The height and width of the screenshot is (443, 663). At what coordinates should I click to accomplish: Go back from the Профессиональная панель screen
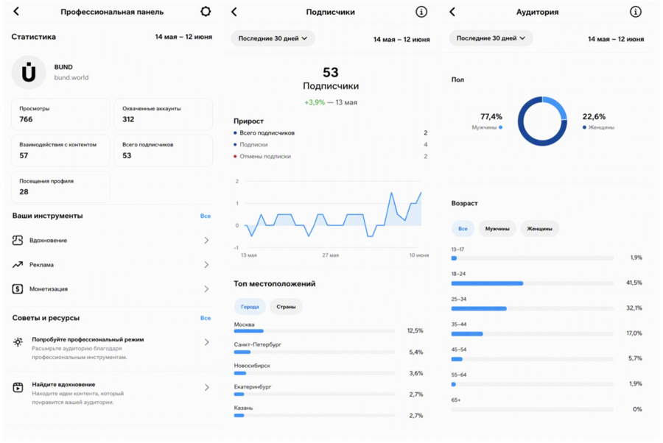tap(16, 11)
